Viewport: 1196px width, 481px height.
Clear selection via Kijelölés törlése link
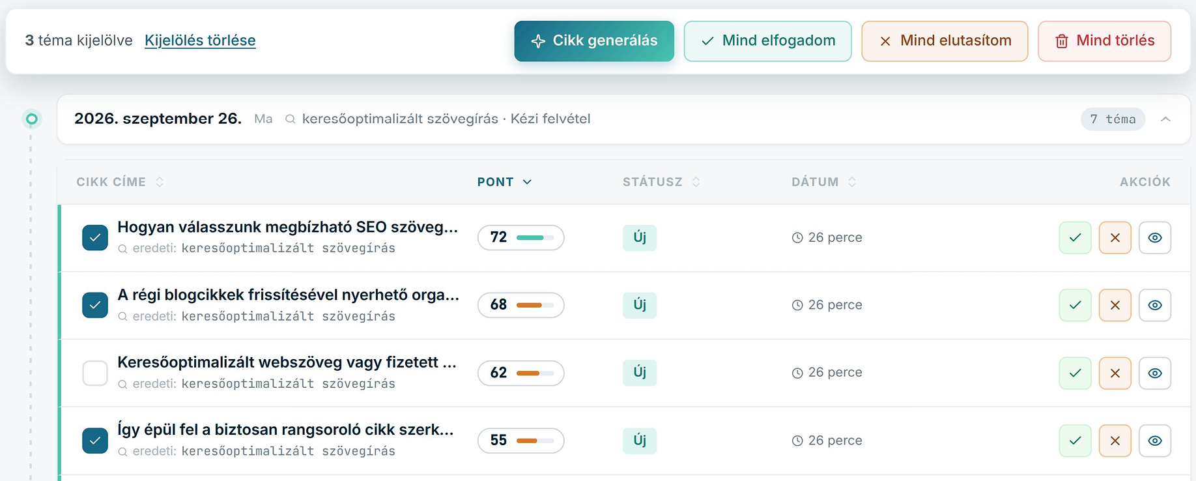pyautogui.click(x=200, y=40)
